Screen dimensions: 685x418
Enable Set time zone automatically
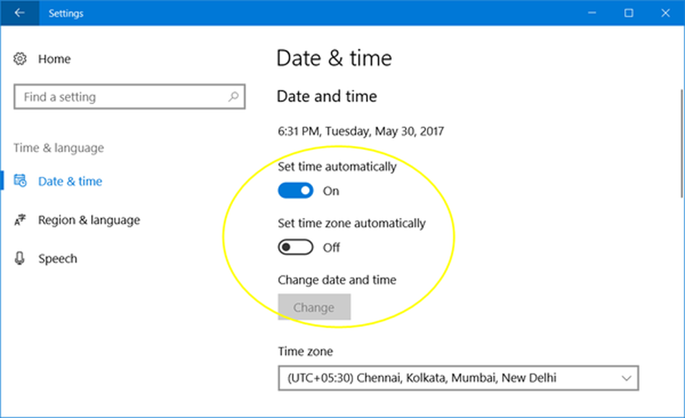295,247
